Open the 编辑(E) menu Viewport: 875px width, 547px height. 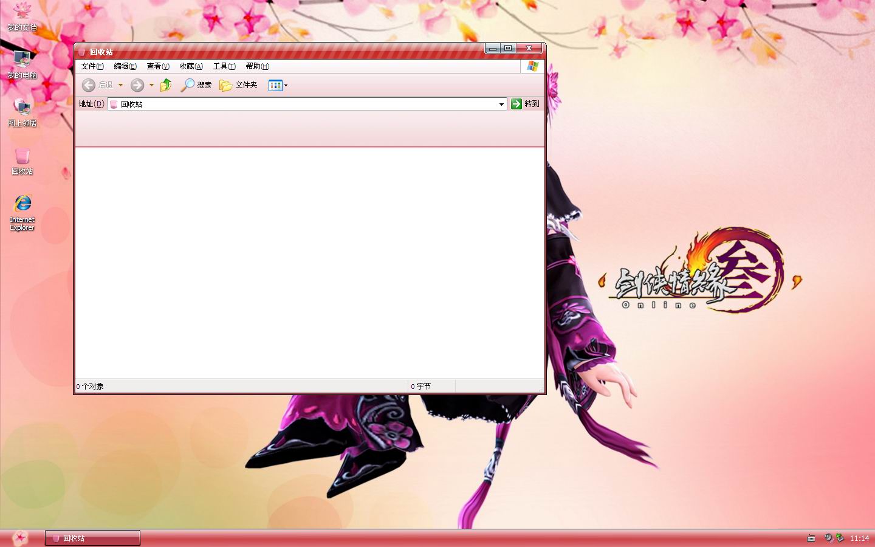pos(125,66)
